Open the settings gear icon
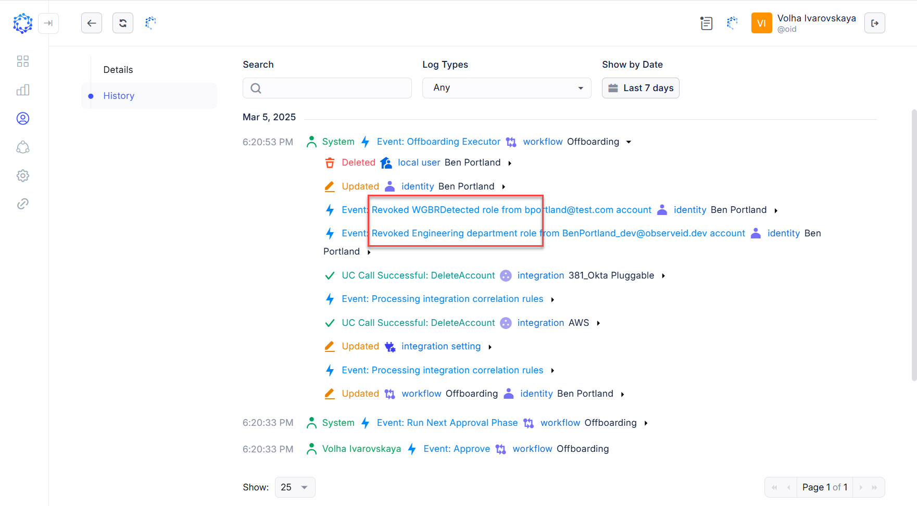The image size is (917, 506). click(x=22, y=175)
